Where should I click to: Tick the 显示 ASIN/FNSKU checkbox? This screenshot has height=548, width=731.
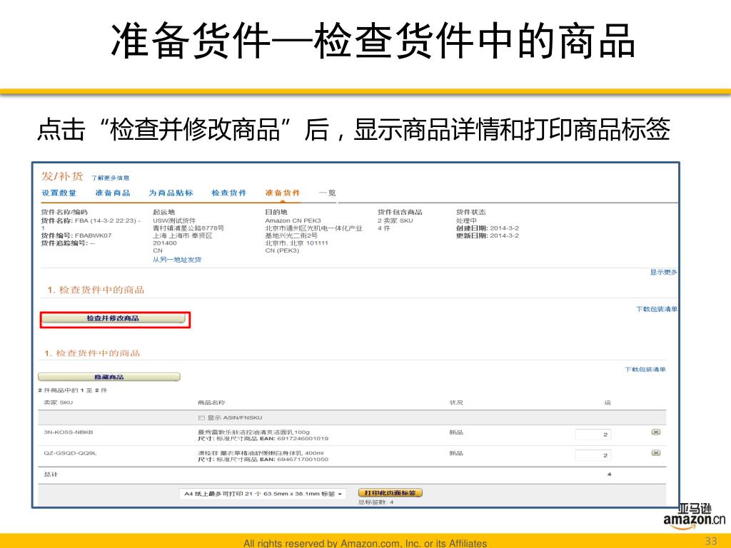point(201,417)
